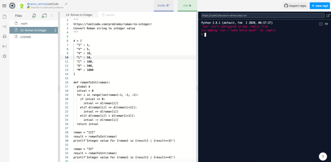Open the Packages cube panel
Viewport: 331px width, 162px height.
[5, 37]
